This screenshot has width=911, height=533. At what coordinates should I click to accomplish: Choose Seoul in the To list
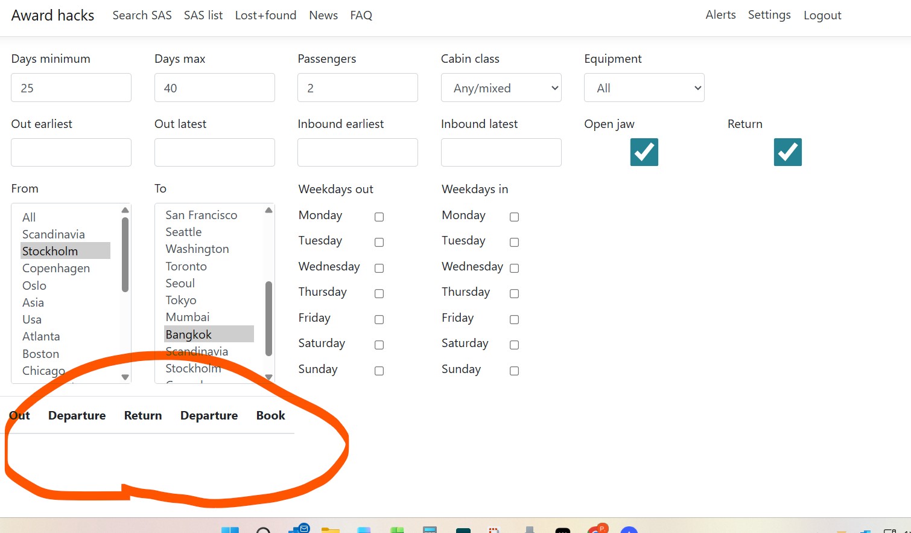point(209,283)
